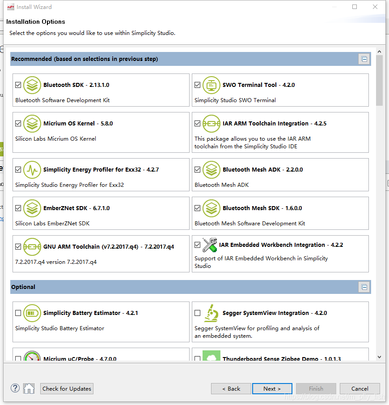Uncheck Simplicity Energy Profiler for Exx32
This screenshot has height=405, width=389.
click(18, 170)
